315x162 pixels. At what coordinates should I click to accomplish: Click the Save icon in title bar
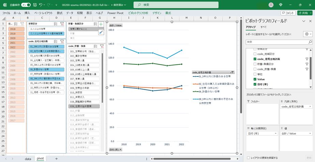point(34,5)
